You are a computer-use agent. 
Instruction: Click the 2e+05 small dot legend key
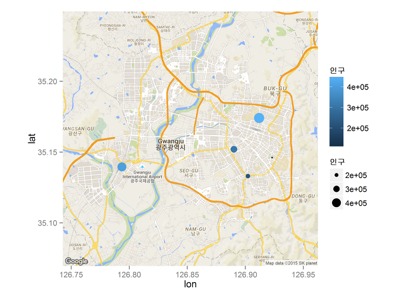[336, 175]
